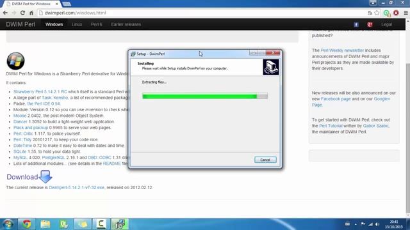Open the Perl::Critic link
Screen dimensions: 410x230
(x=23, y=134)
